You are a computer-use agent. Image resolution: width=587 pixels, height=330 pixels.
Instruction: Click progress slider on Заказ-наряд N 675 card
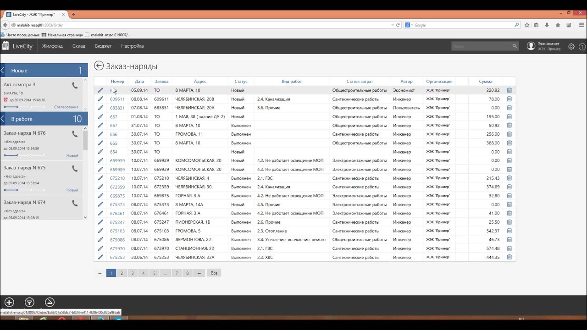(24, 190)
